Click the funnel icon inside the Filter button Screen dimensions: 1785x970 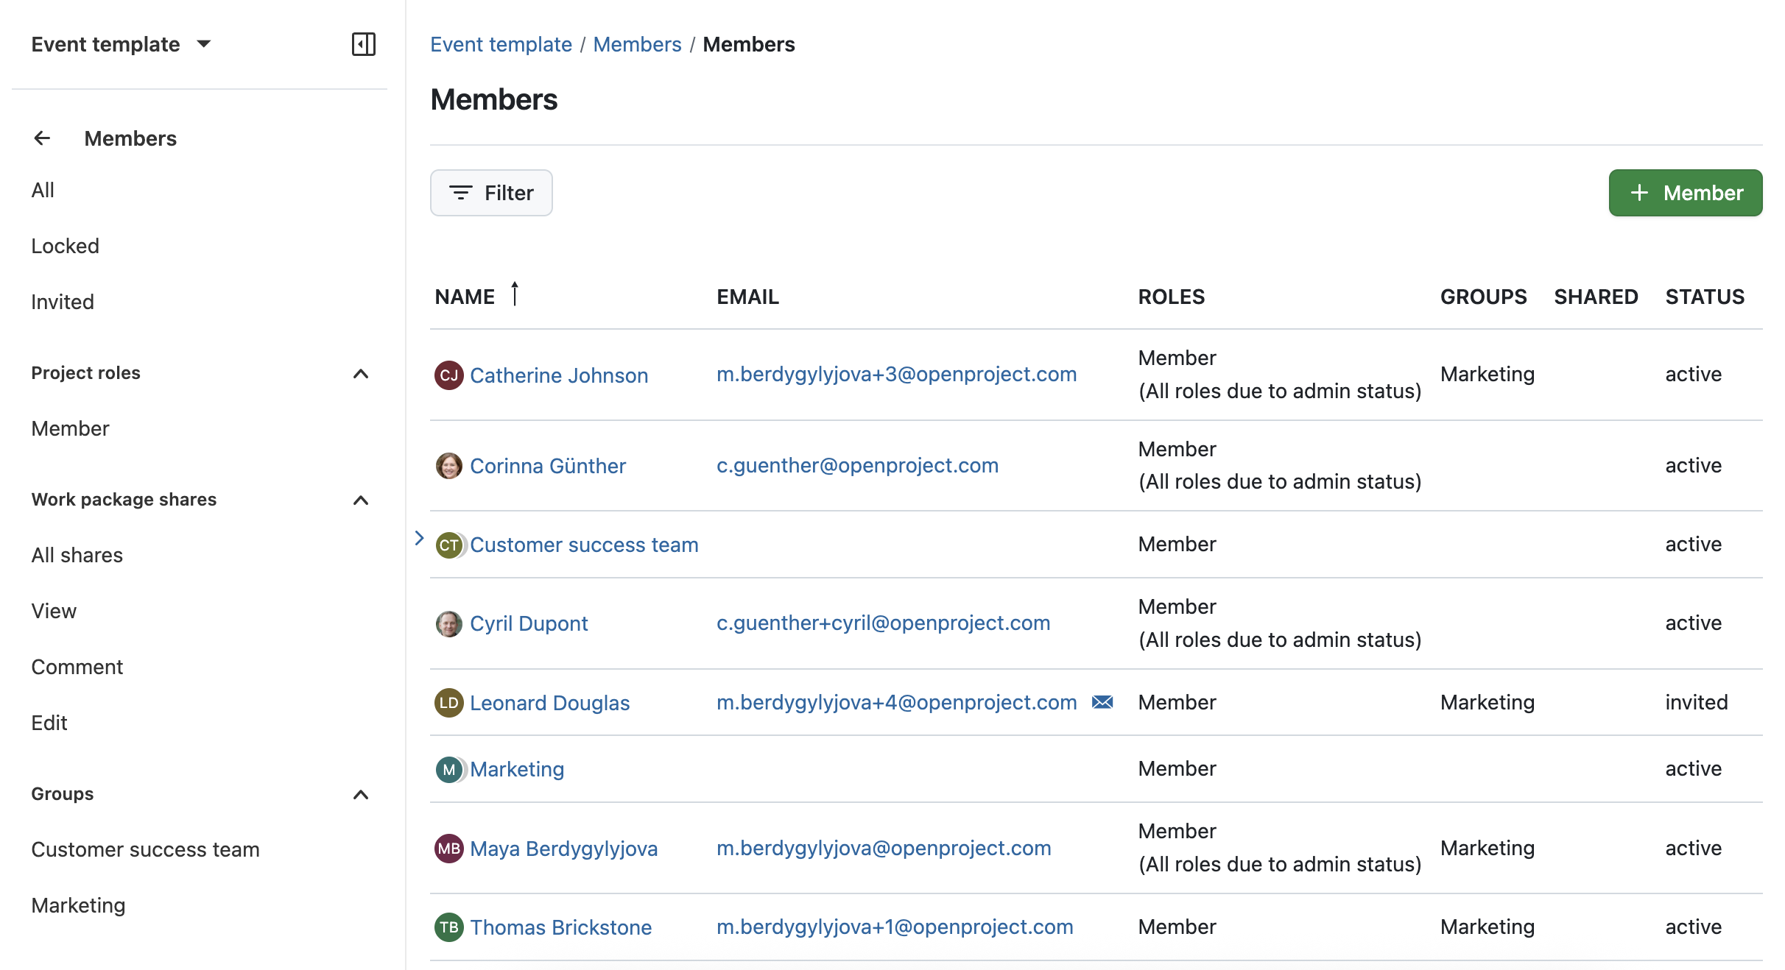pyautogui.click(x=460, y=193)
